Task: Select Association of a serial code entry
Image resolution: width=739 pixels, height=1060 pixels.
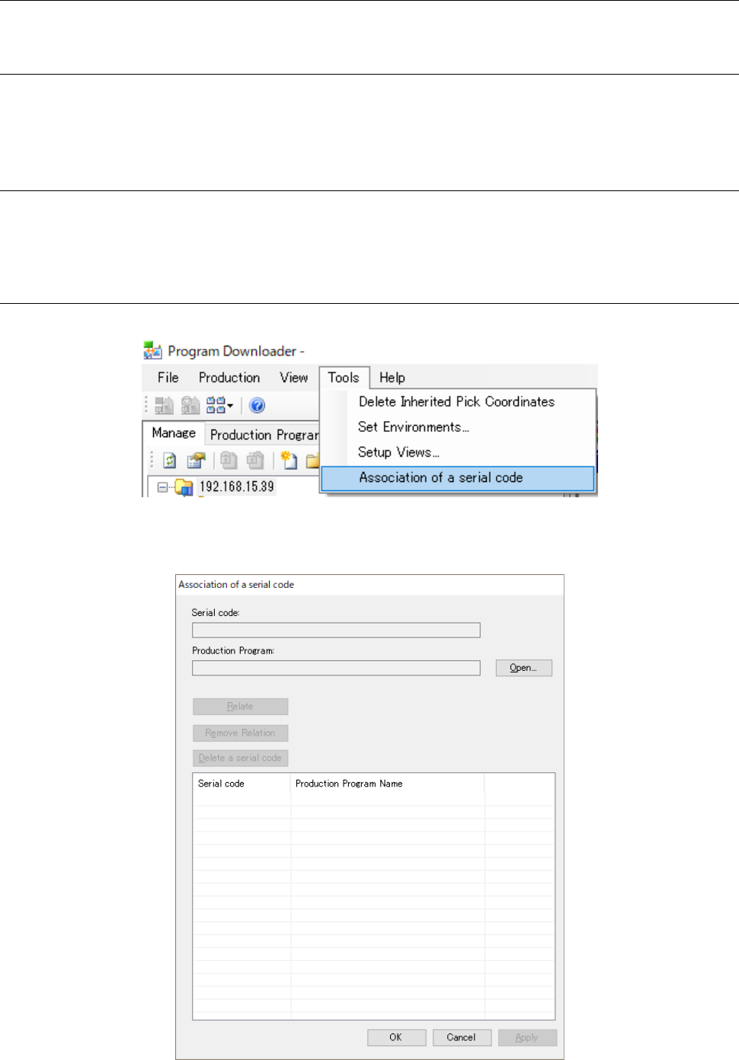Action: click(457, 478)
